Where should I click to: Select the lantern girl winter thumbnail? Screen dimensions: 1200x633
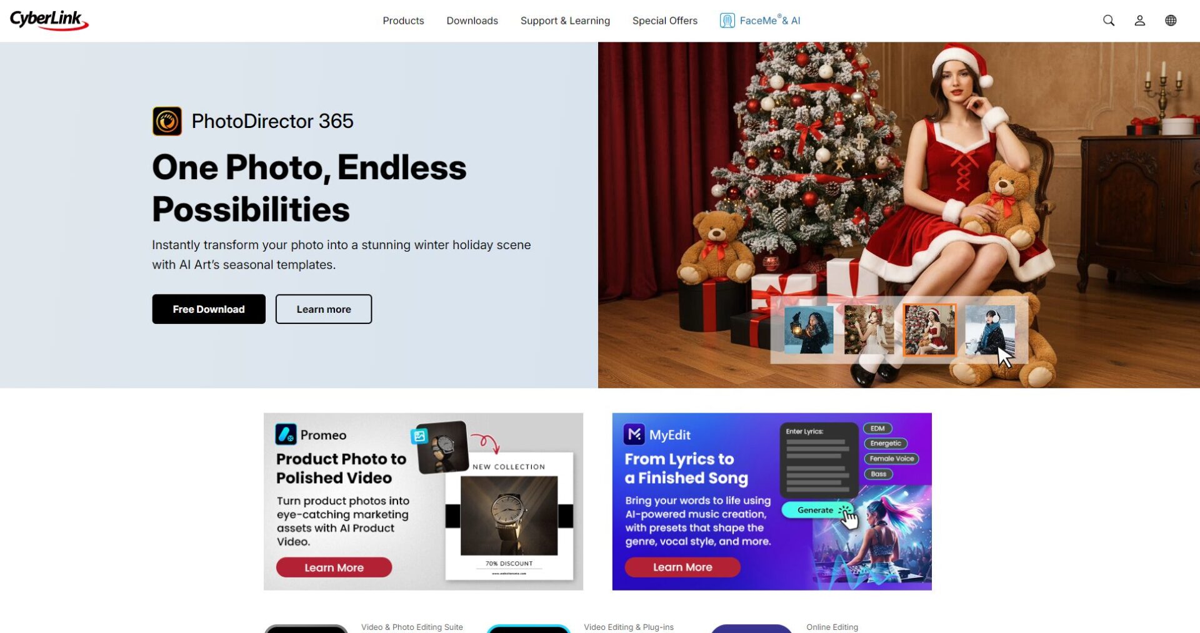[x=809, y=330]
